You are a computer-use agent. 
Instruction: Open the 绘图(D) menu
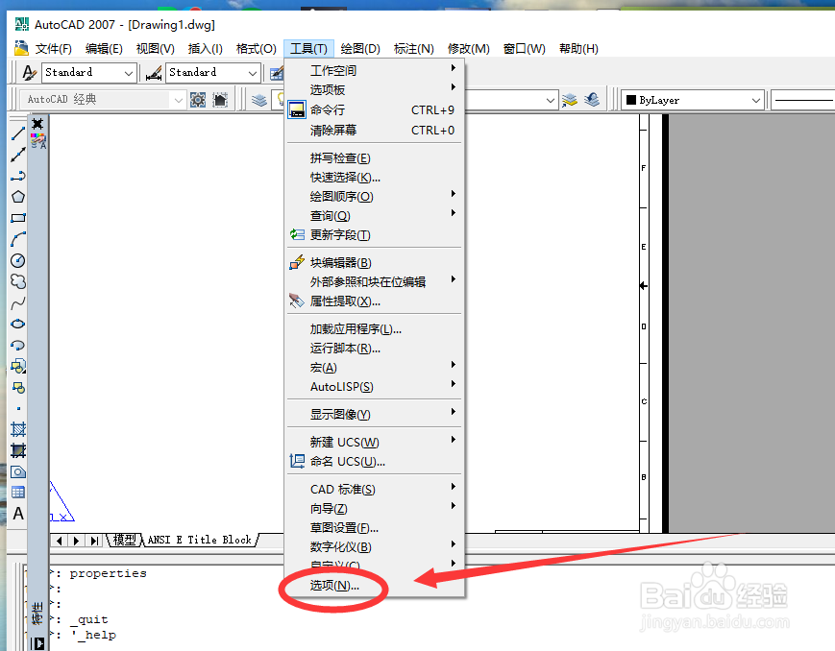pos(360,48)
